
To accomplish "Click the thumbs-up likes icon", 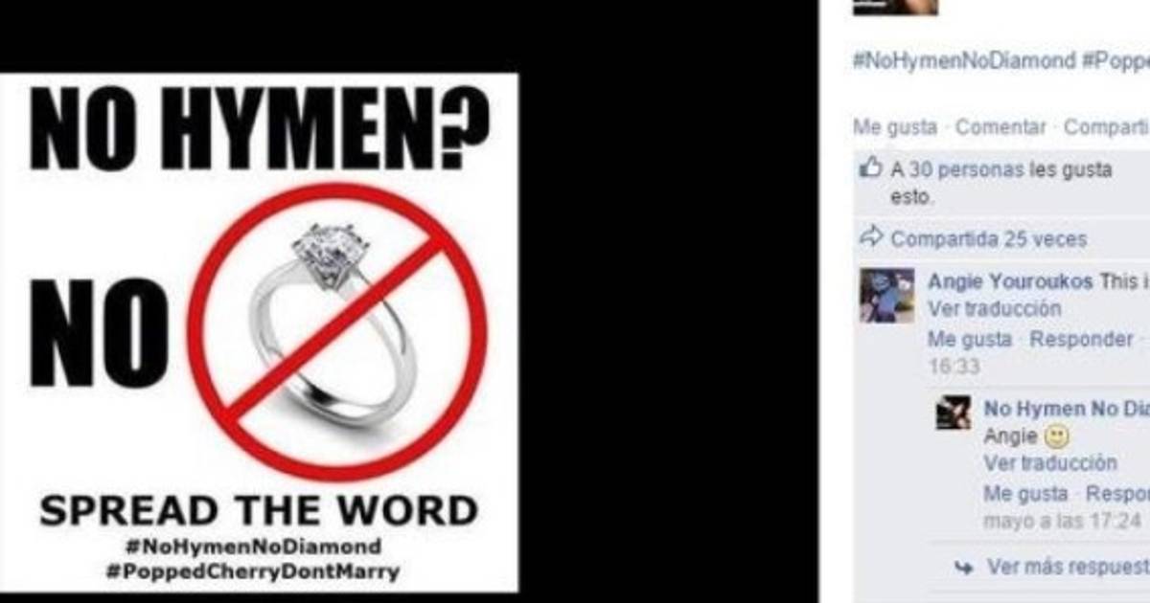I will pos(871,169).
